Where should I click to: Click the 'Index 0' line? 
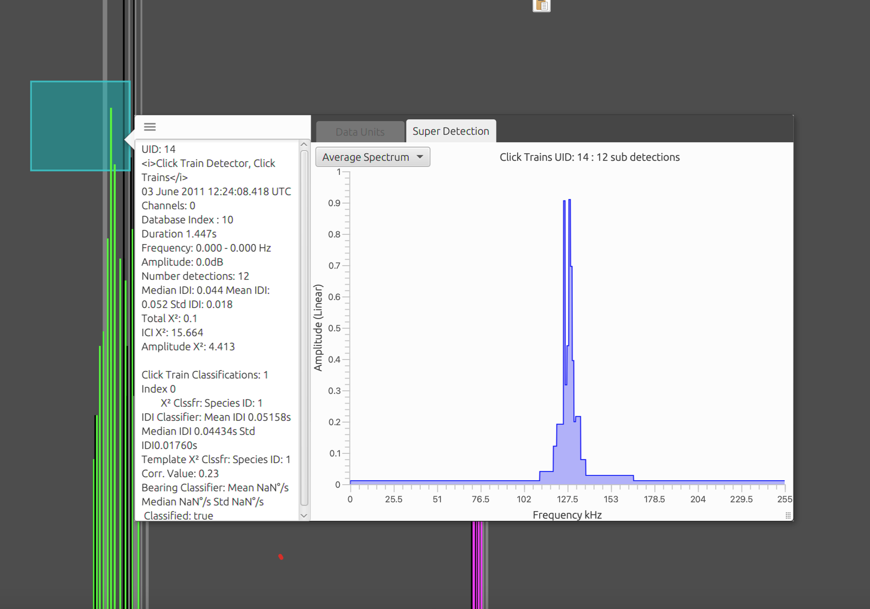[x=158, y=389]
